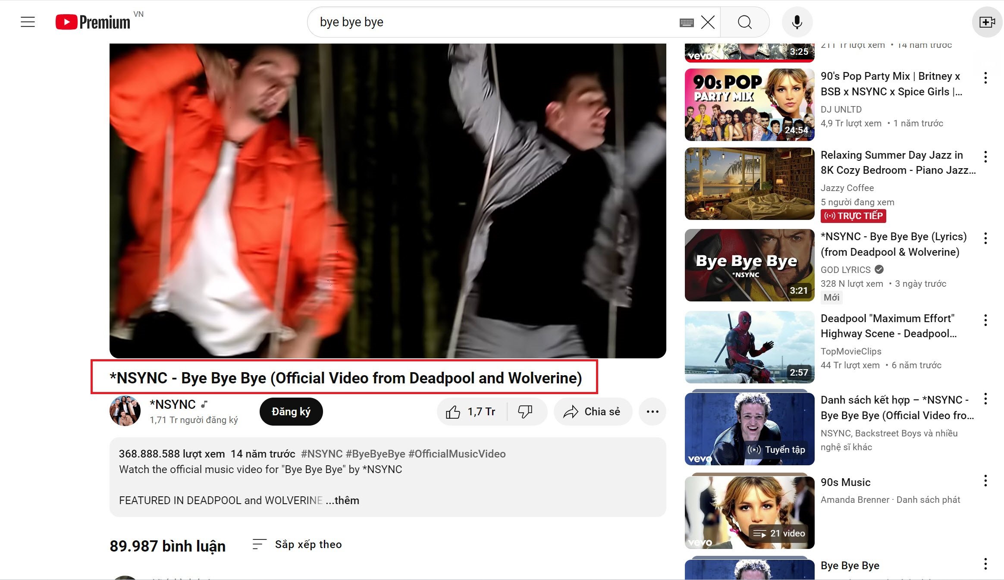Expand the description with ...thêm
The height and width of the screenshot is (580, 1004).
click(342, 500)
